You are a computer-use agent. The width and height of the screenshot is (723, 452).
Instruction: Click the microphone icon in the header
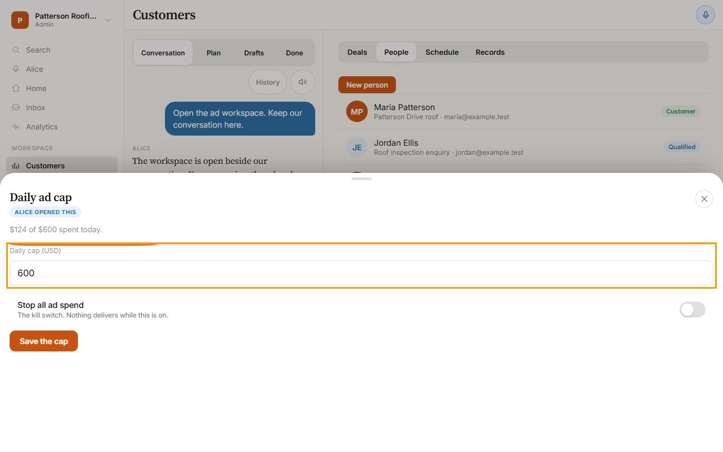pyautogui.click(x=705, y=15)
